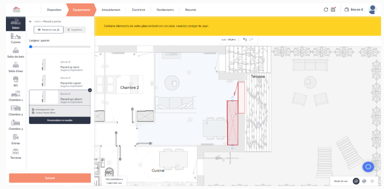Switch to the 3D view mode icon

tap(364, 181)
